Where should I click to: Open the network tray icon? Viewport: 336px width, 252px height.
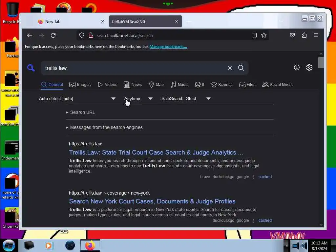pyautogui.click(x=296, y=245)
